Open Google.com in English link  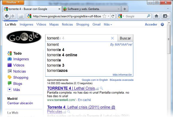pyautogui.click(x=95, y=80)
